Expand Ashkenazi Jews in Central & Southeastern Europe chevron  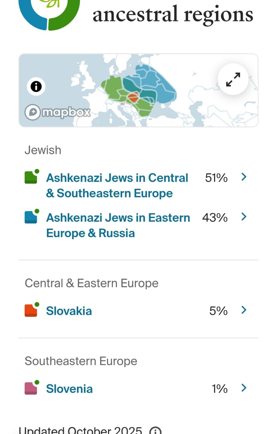(x=244, y=177)
